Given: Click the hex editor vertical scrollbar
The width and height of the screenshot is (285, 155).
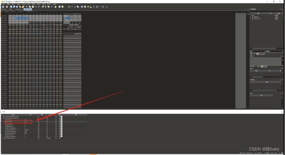Looking at the screenshot, I should click(x=248, y=60).
